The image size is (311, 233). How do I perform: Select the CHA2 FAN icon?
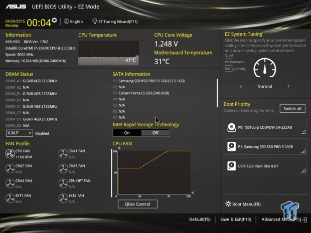(10, 168)
